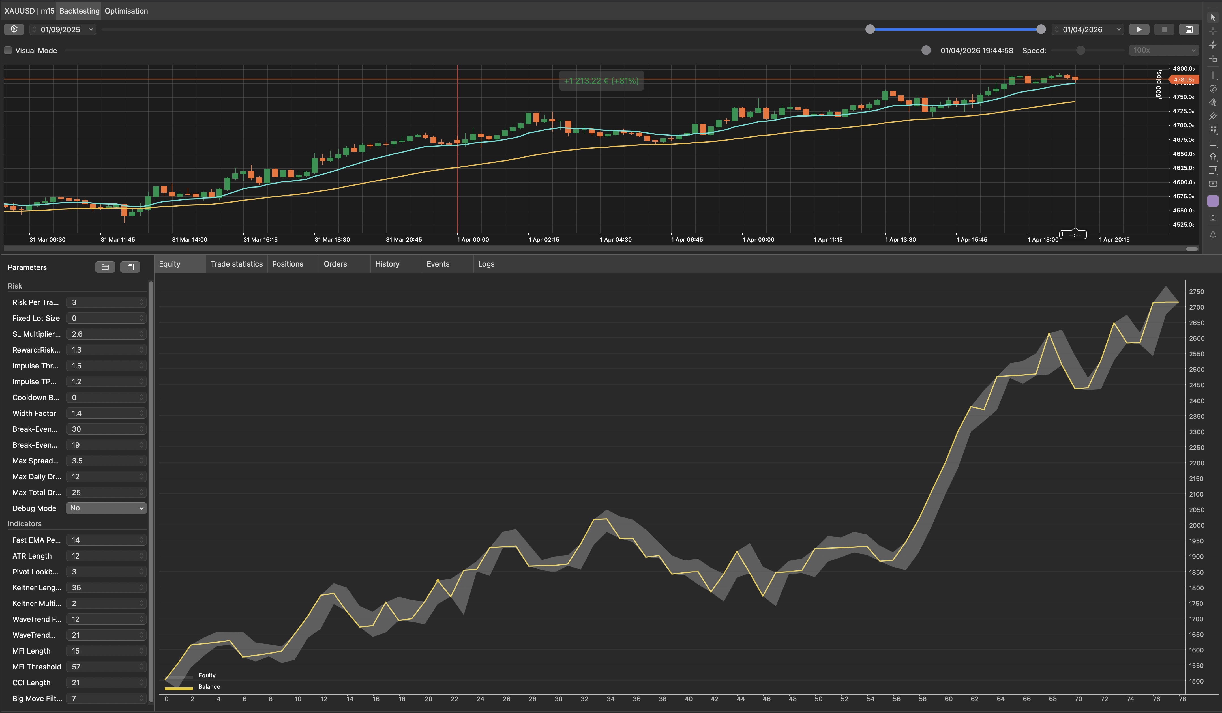The width and height of the screenshot is (1222, 713).
Task: Open the Debug Mode dropdown
Action: (x=106, y=508)
